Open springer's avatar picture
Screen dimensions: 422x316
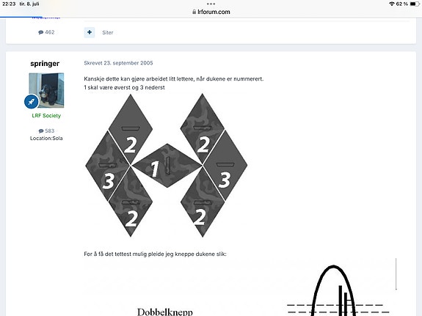coord(46,90)
